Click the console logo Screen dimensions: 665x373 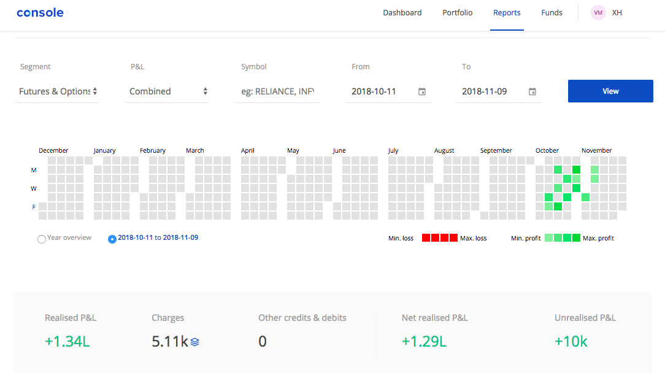(x=40, y=13)
